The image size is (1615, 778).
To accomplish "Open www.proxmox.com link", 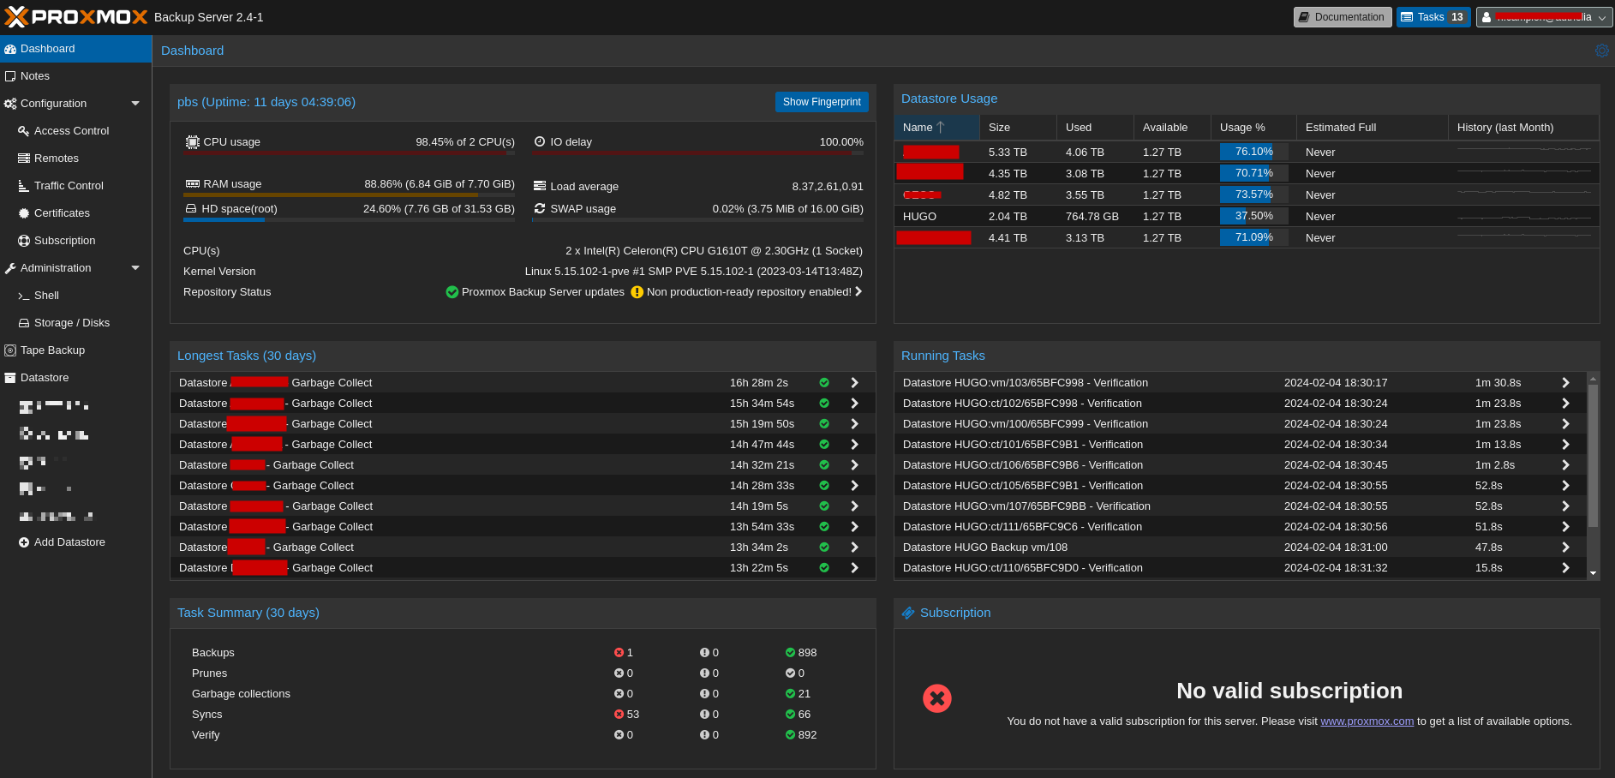I will (1367, 721).
